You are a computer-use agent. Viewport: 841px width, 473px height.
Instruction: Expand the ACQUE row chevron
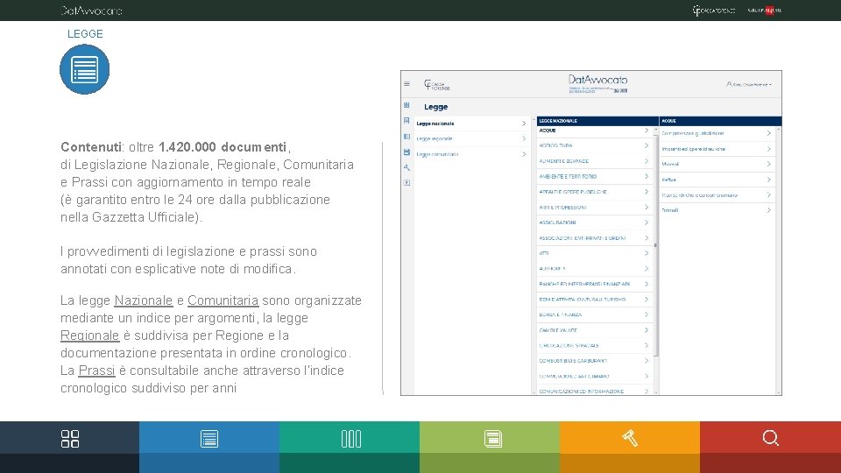pyautogui.click(x=647, y=131)
